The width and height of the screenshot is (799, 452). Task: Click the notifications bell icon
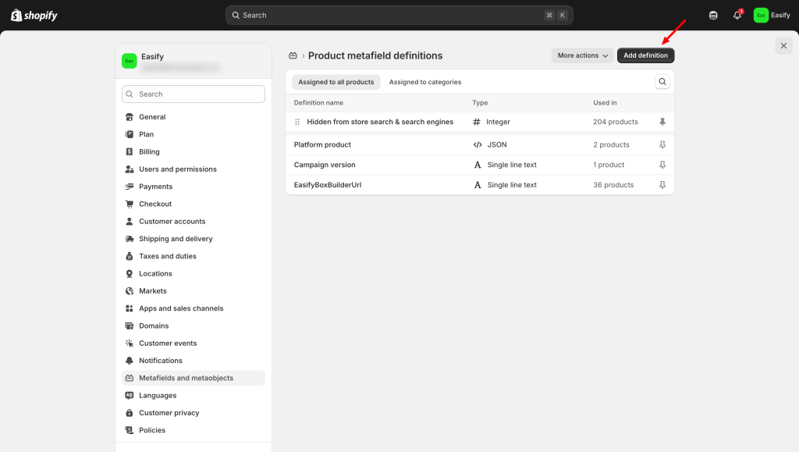click(x=737, y=16)
